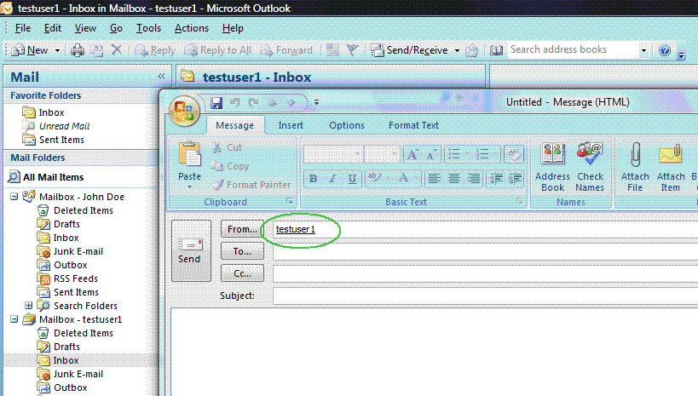This screenshot has width=698, height=396.
Task: Click the From... button
Action: click(242, 229)
